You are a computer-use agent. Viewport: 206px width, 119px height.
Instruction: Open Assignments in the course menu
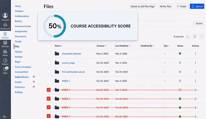(21, 31)
